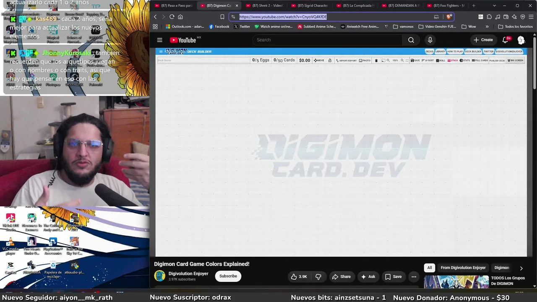The image size is (537, 302).
Task: Reload the page in the browser
Action: pyautogui.click(x=172, y=17)
